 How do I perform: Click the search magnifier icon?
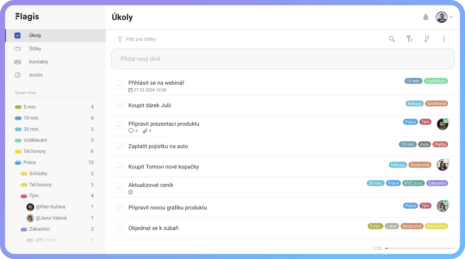392,39
